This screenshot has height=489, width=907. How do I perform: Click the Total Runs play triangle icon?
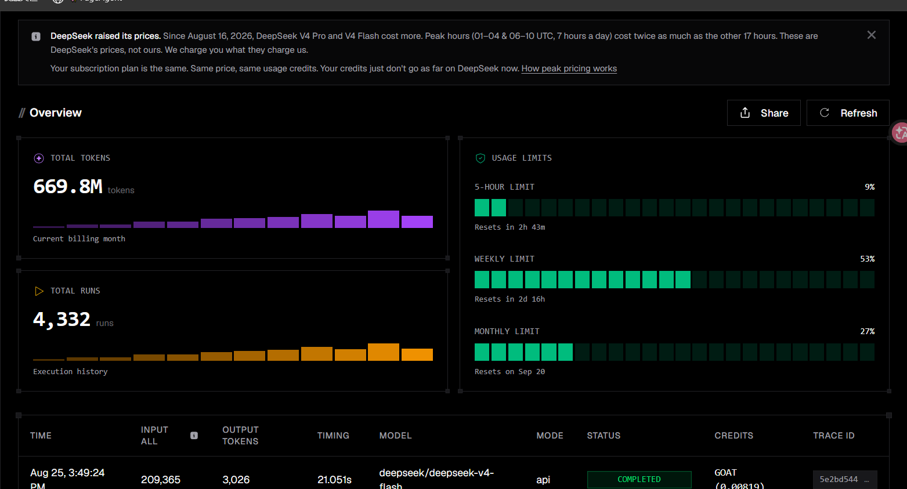[x=39, y=291]
